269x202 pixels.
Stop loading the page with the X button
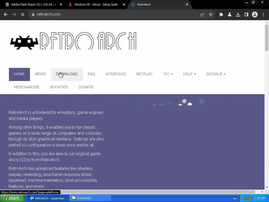pyautogui.click(x=23, y=14)
